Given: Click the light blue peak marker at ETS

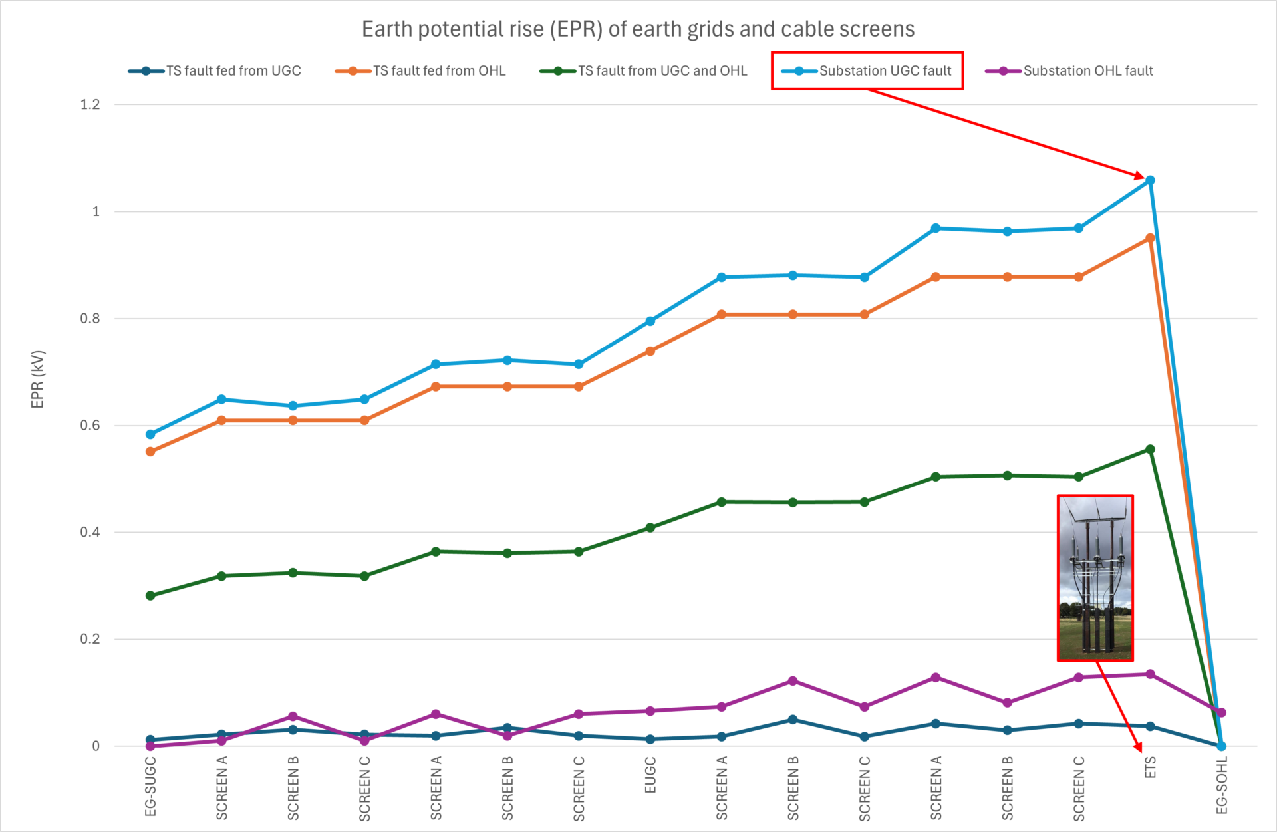Looking at the screenshot, I should [x=1150, y=180].
